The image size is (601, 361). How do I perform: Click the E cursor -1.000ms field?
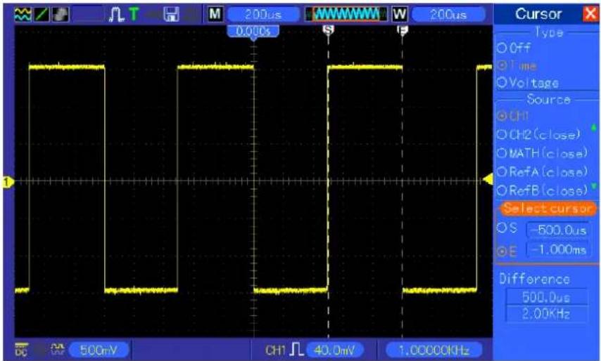[557, 250]
